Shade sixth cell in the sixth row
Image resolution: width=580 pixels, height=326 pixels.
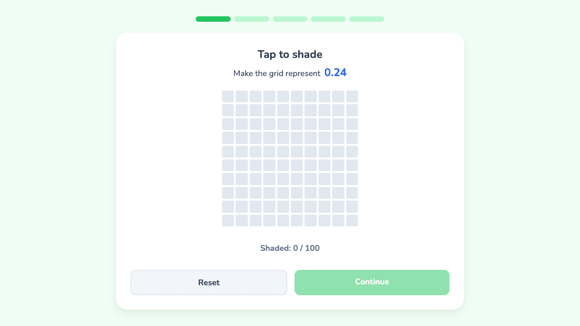point(297,165)
